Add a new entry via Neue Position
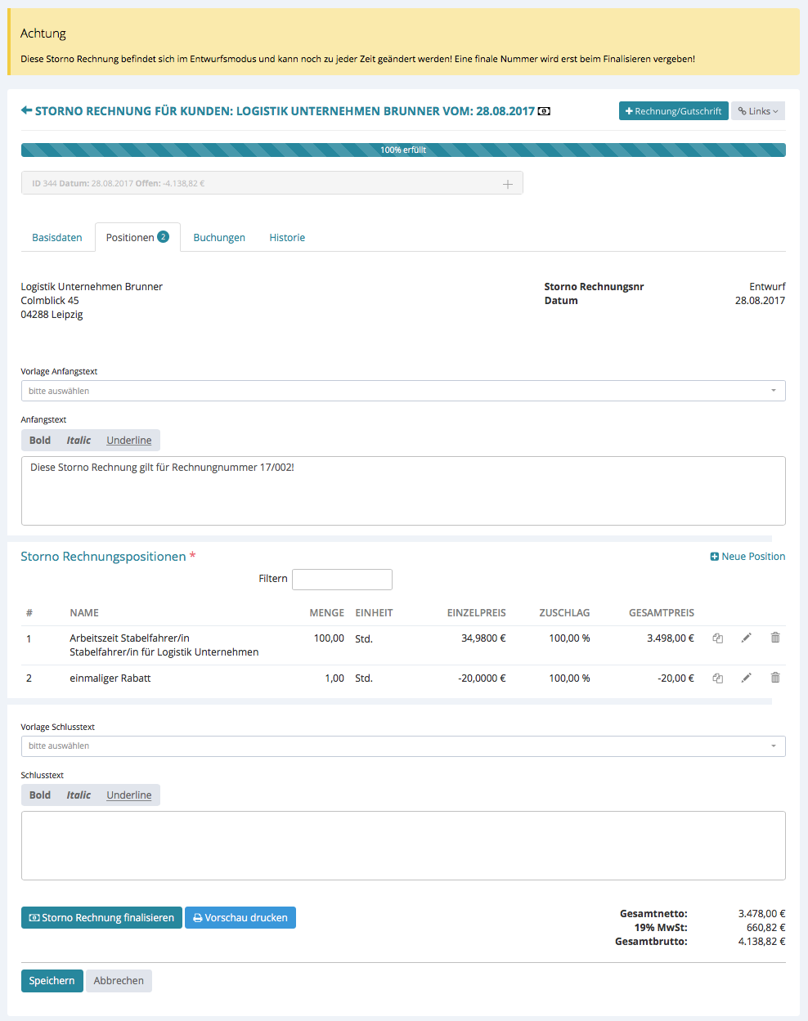The image size is (808, 1021). tap(747, 557)
